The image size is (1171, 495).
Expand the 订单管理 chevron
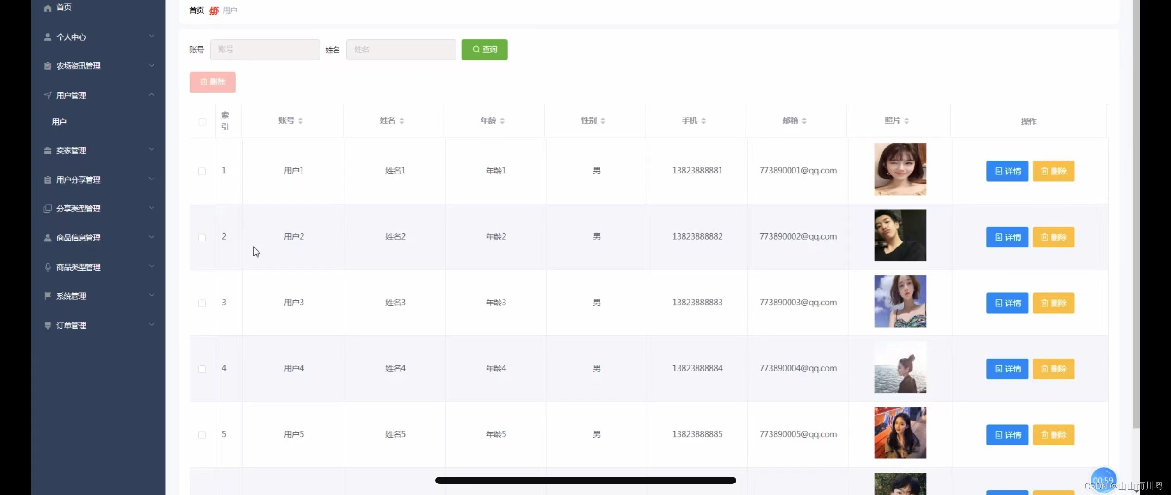(x=152, y=325)
